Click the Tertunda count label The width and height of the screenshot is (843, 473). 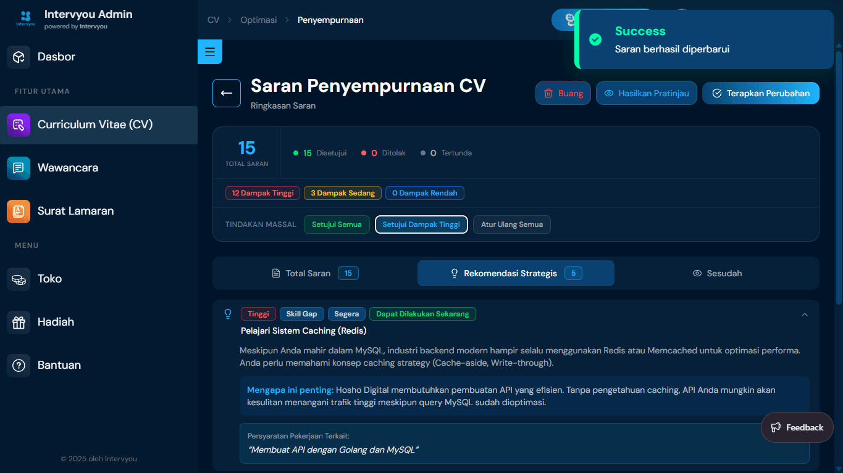coord(446,153)
